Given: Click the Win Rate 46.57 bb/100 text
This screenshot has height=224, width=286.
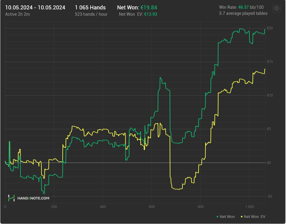Looking at the screenshot, I should pos(241,7).
